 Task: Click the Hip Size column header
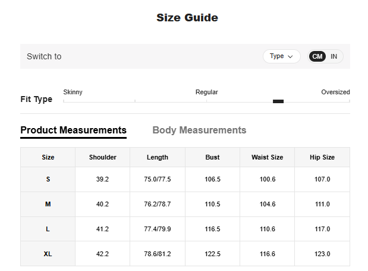322,157
